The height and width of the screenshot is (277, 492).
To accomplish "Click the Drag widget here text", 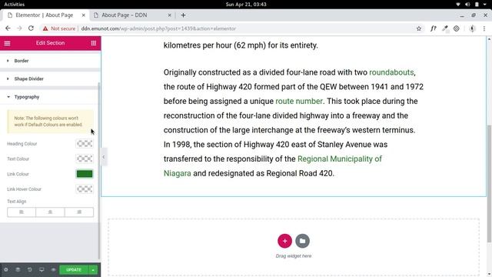I will tap(294, 256).
